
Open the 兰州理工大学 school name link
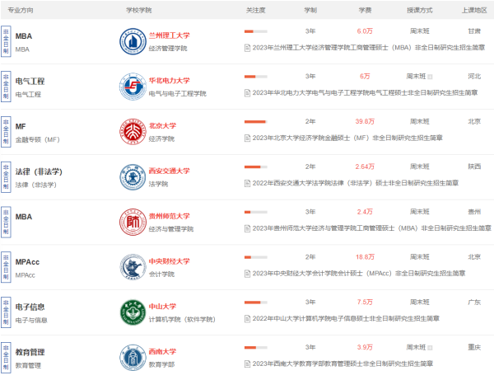point(169,35)
